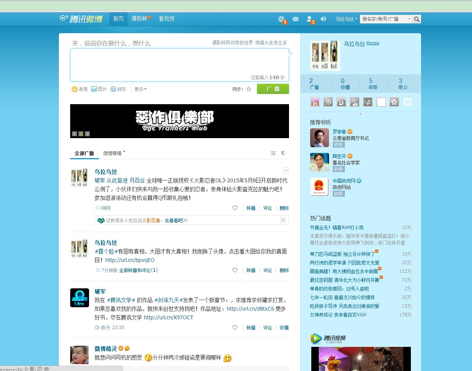Image resolution: width=472 pixels, height=371 pixels.
Task: Select banner slide 3 indicator
Action: pyautogui.click(x=87, y=134)
